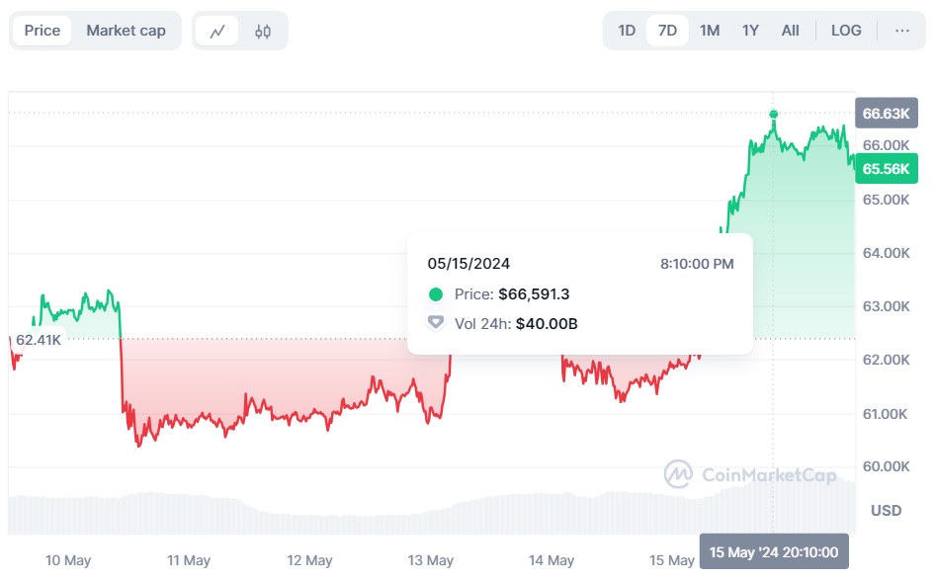Image resolution: width=935 pixels, height=581 pixels.
Task: Click the Vol 24h shield icon
Action: pyautogui.click(x=436, y=323)
